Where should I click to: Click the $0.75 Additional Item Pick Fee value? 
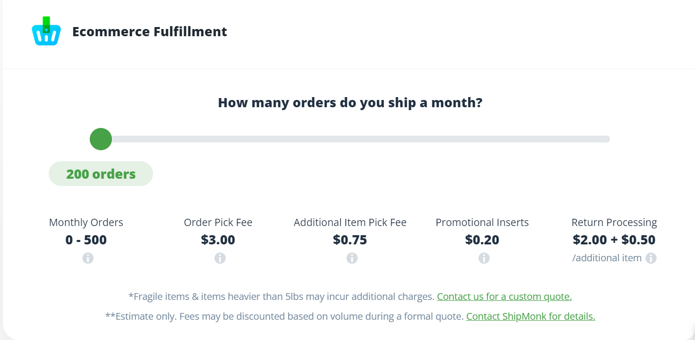[350, 240]
